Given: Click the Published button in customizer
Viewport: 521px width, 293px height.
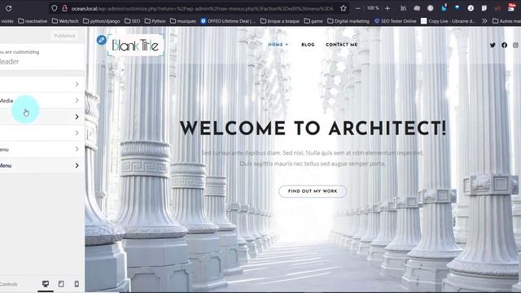Looking at the screenshot, I should (x=64, y=36).
